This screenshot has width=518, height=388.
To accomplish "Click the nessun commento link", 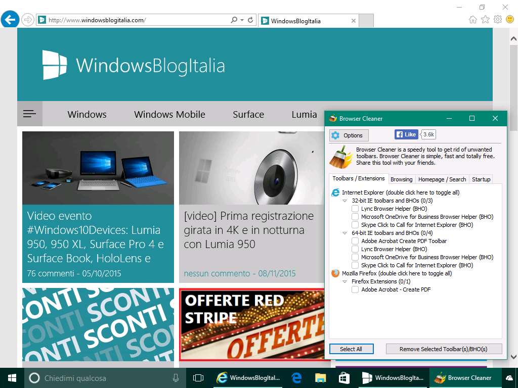I will tap(217, 273).
